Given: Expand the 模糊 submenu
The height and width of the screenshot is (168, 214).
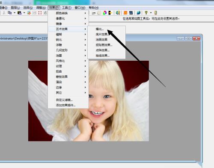Looking at the screenshot, I should (68, 34).
